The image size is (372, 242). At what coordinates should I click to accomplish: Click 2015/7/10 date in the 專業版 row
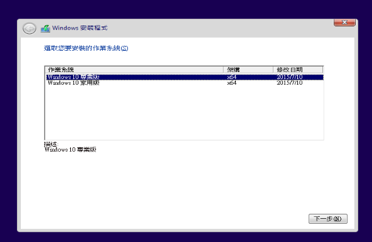pos(290,77)
